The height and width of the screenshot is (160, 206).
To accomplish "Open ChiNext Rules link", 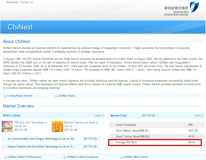I will pos(67,96).
